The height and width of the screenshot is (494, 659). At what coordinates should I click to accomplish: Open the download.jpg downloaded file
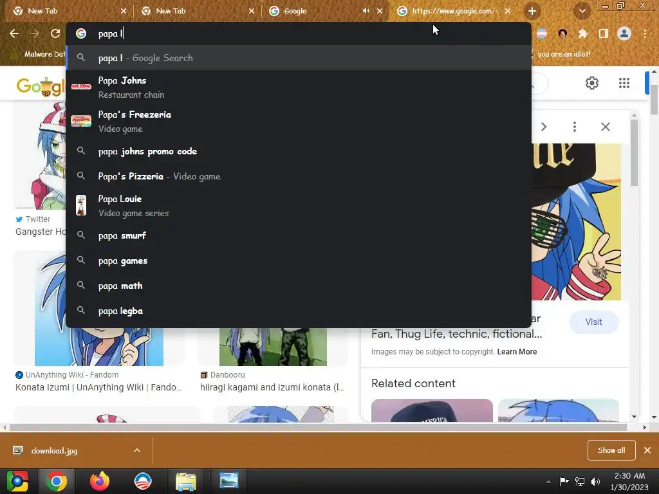point(54,451)
